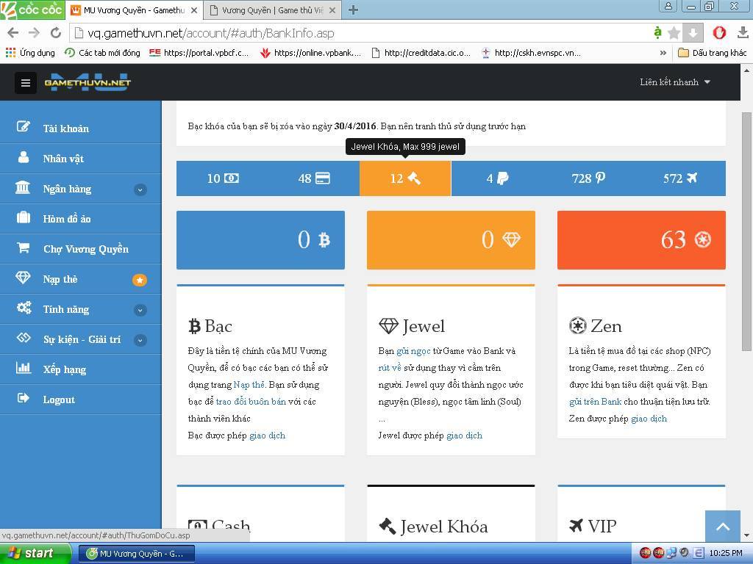The width and height of the screenshot is (753, 564).
Task: Click the bookmark star in address bar
Action: pos(674,33)
